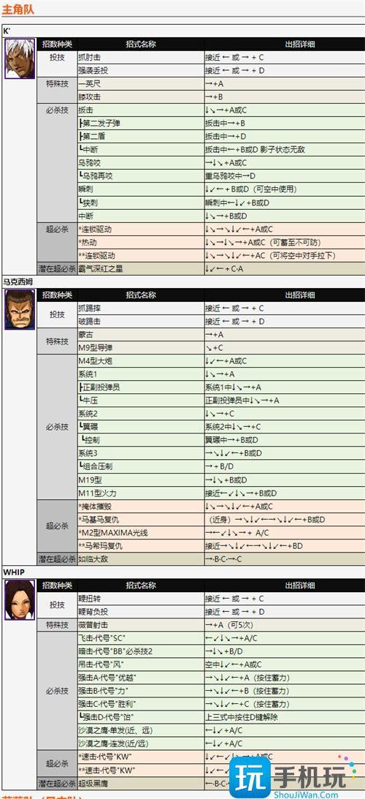This screenshot has height=799, width=365.
Task: Click input →+A (可5次)
Action: (229, 625)
